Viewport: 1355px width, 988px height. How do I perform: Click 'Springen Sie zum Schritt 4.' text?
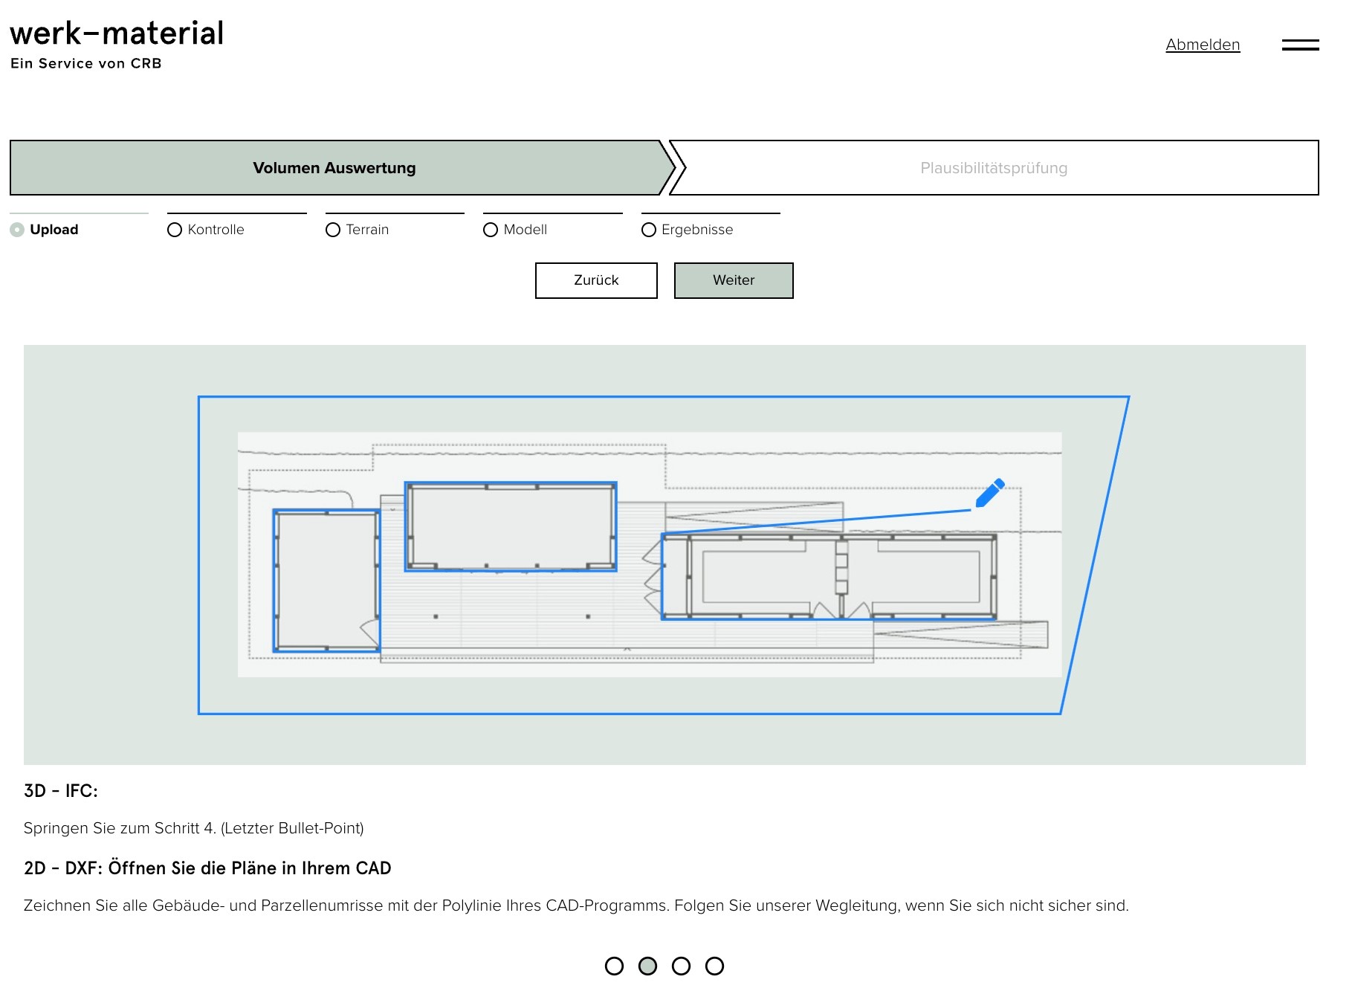[194, 828]
